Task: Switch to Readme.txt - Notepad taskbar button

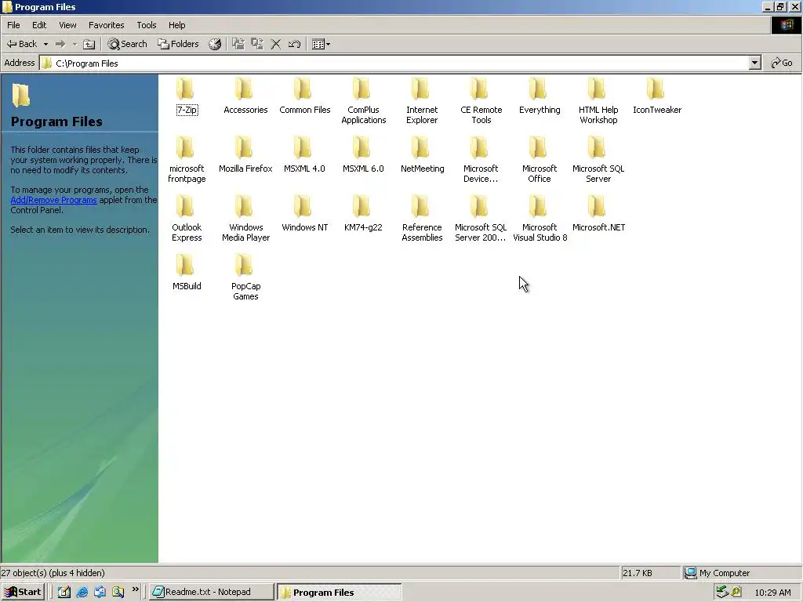Action: pyautogui.click(x=211, y=592)
